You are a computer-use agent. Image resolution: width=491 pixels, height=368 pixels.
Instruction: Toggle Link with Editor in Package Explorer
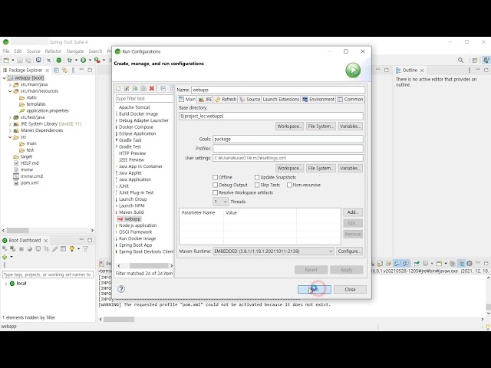[x=64, y=70]
